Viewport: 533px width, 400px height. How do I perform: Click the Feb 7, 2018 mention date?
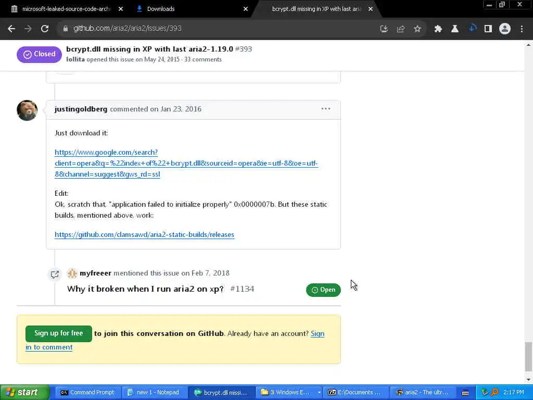click(x=210, y=273)
